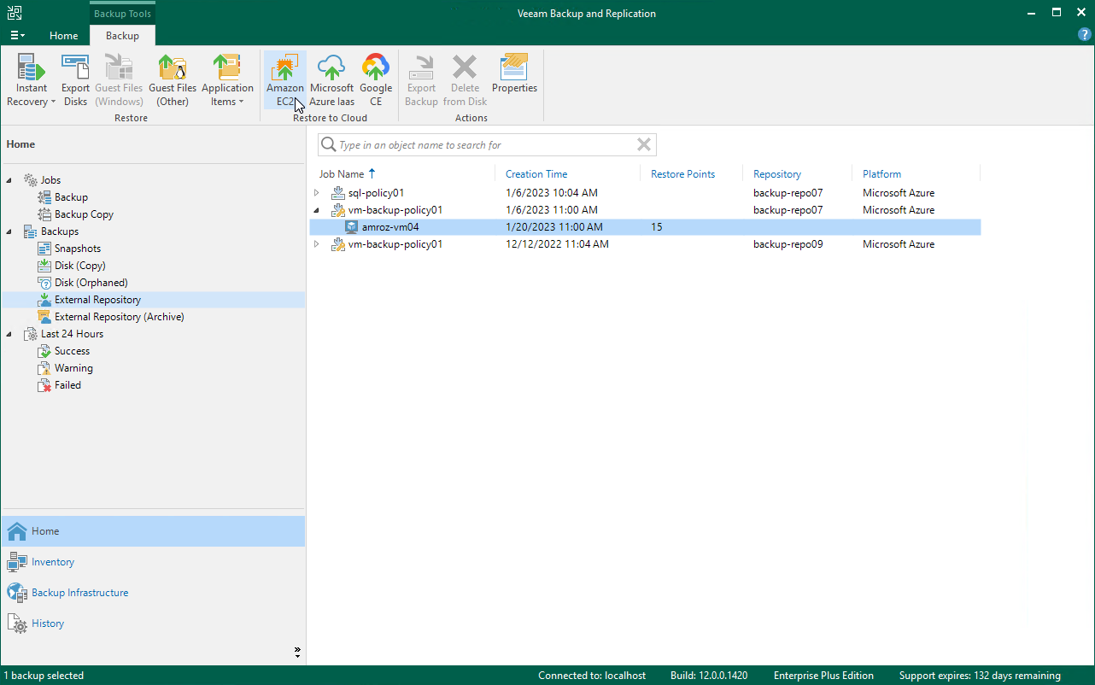This screenshot has width=1095, height=685.
Task: Click the Instant Recovery ribbon icon
Action: coord(32,81)
